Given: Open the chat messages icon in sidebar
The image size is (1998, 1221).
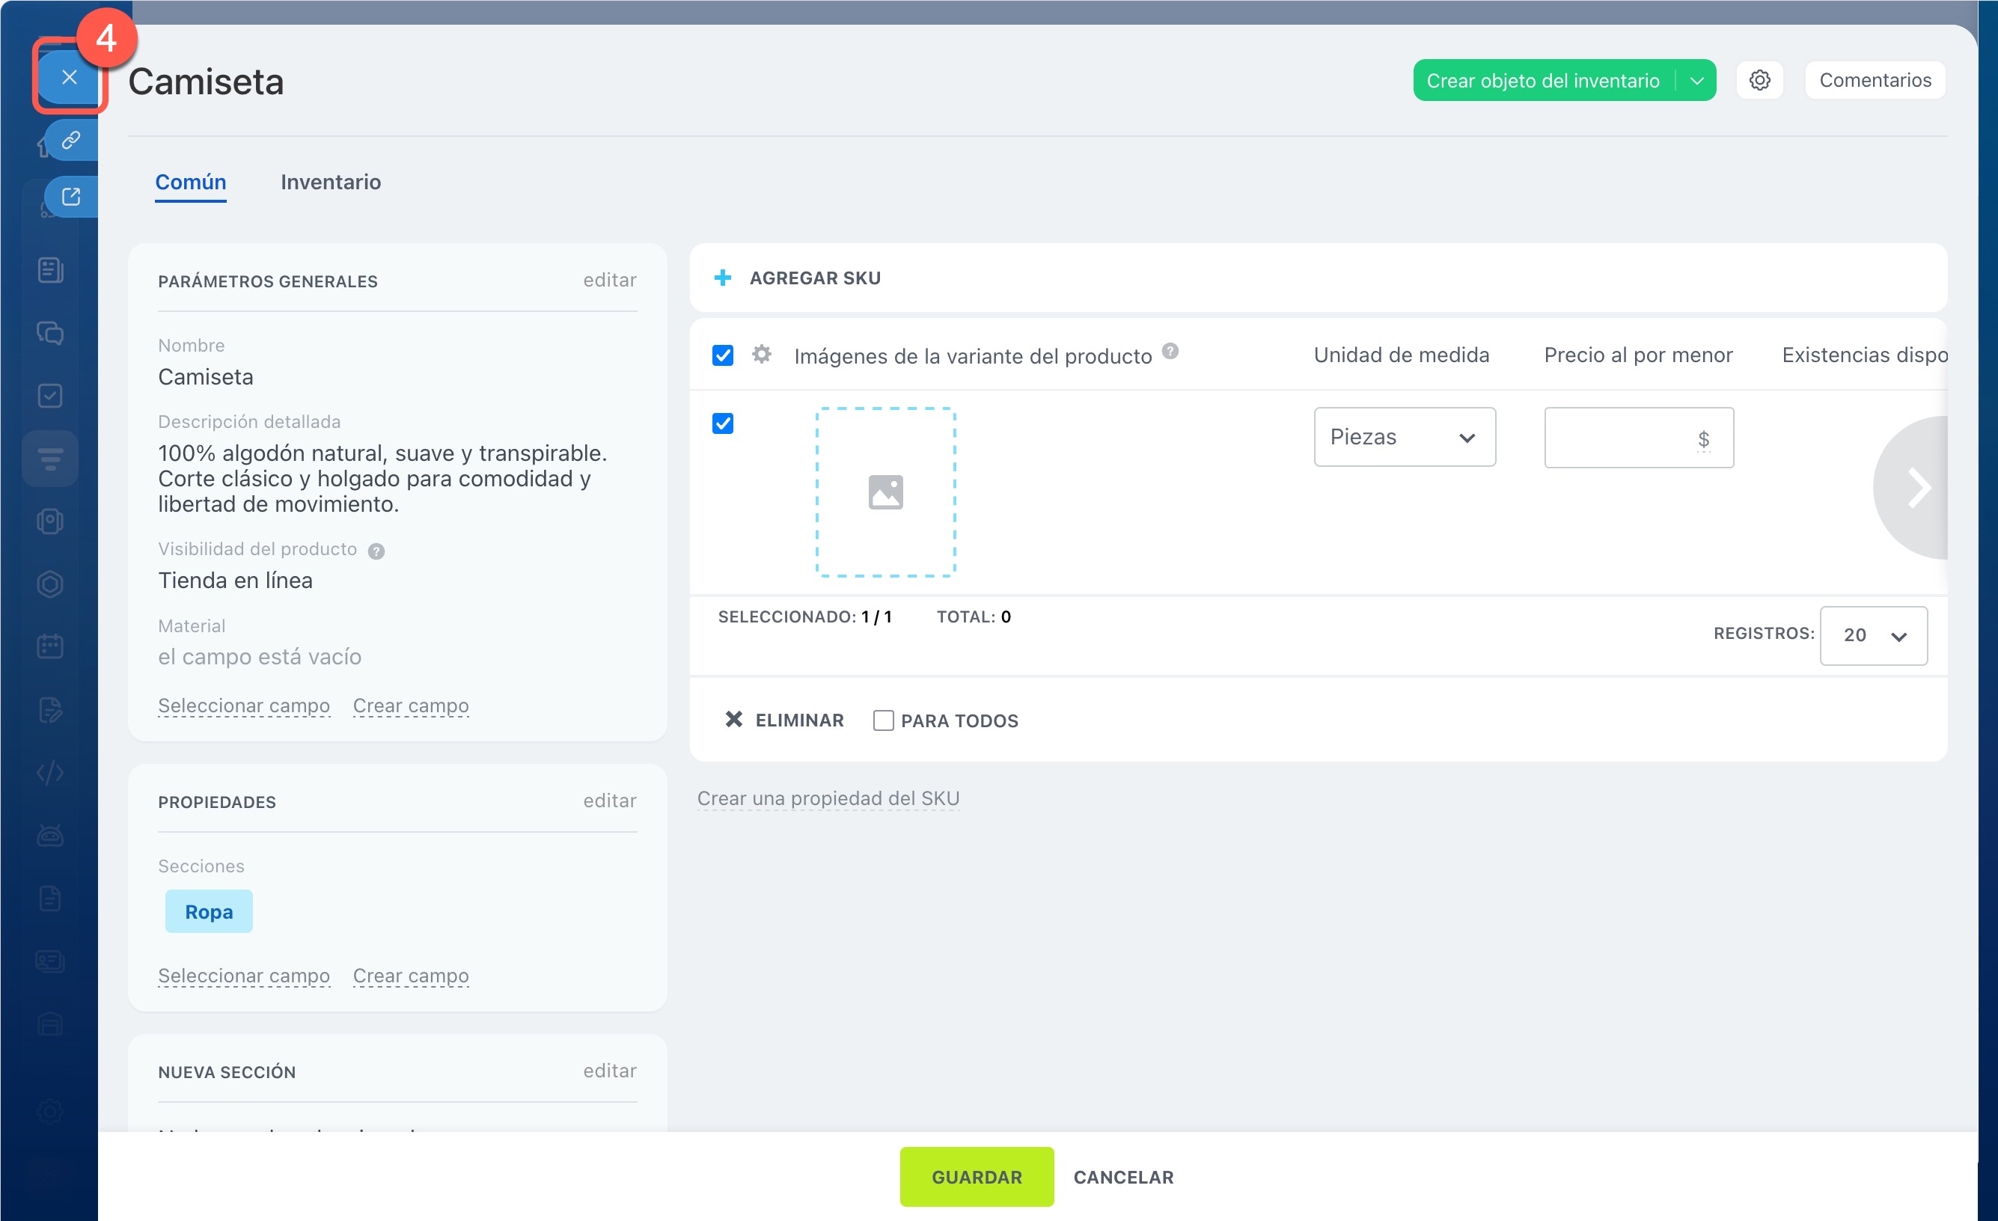Looking at the screenshot, I should coord(50,333).
